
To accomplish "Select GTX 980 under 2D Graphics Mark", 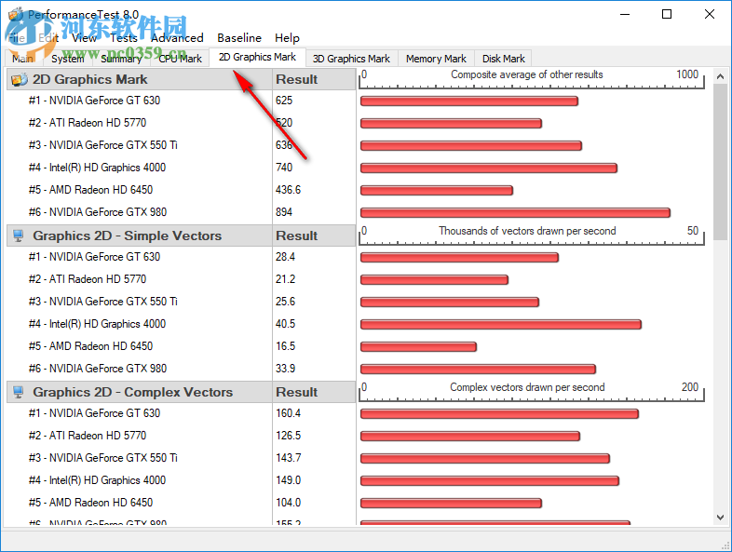I will click(98, 212).
